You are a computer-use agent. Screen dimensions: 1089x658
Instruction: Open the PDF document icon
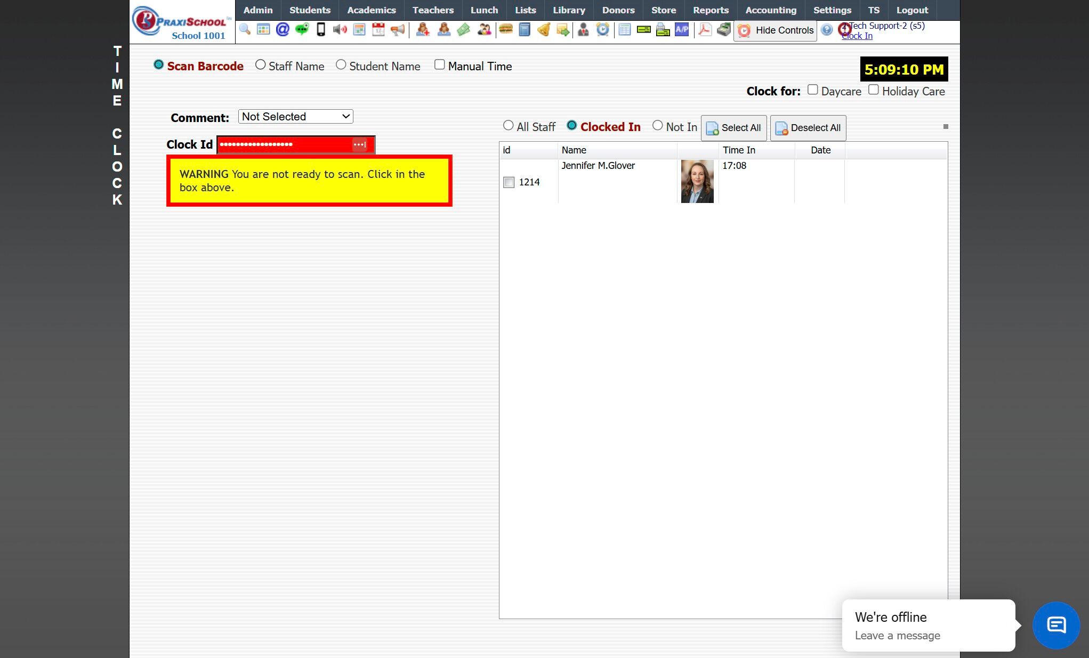pyautogui.click(x=705, y=29)
